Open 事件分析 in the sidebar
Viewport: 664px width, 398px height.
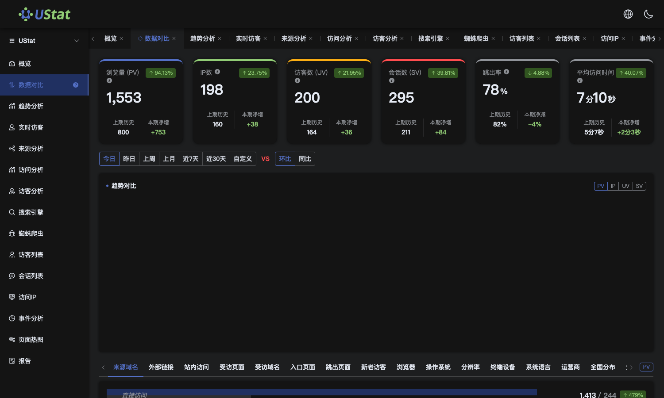44,318
